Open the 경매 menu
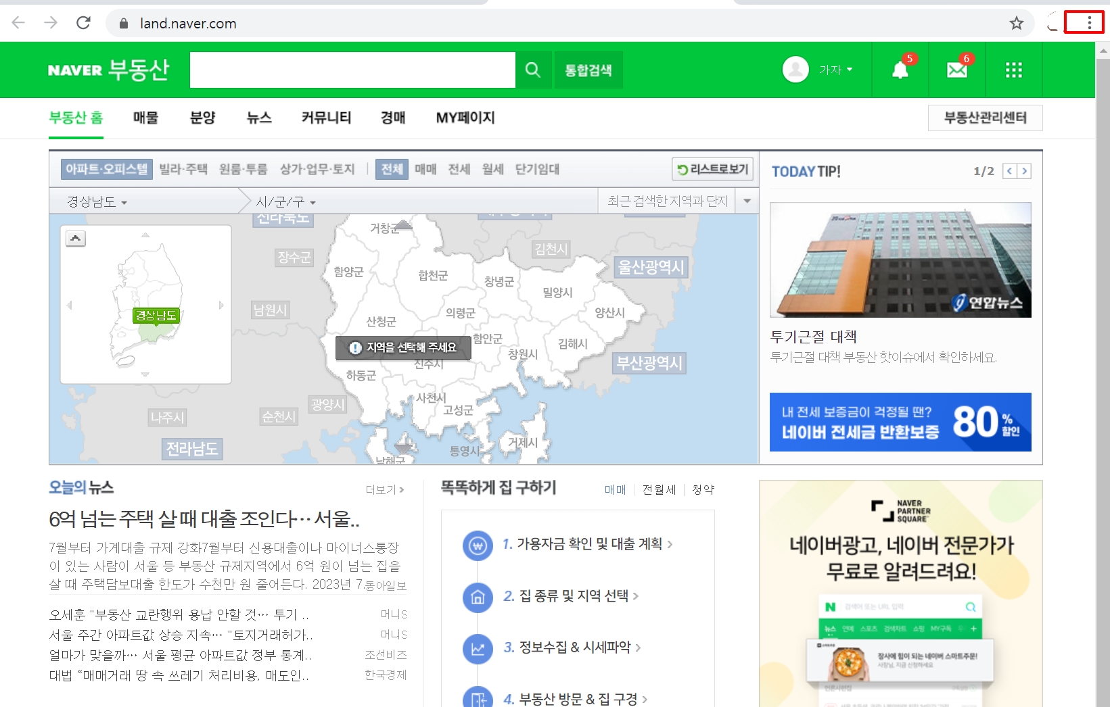This screenshot has width=1110, height=707. [393, 118]
